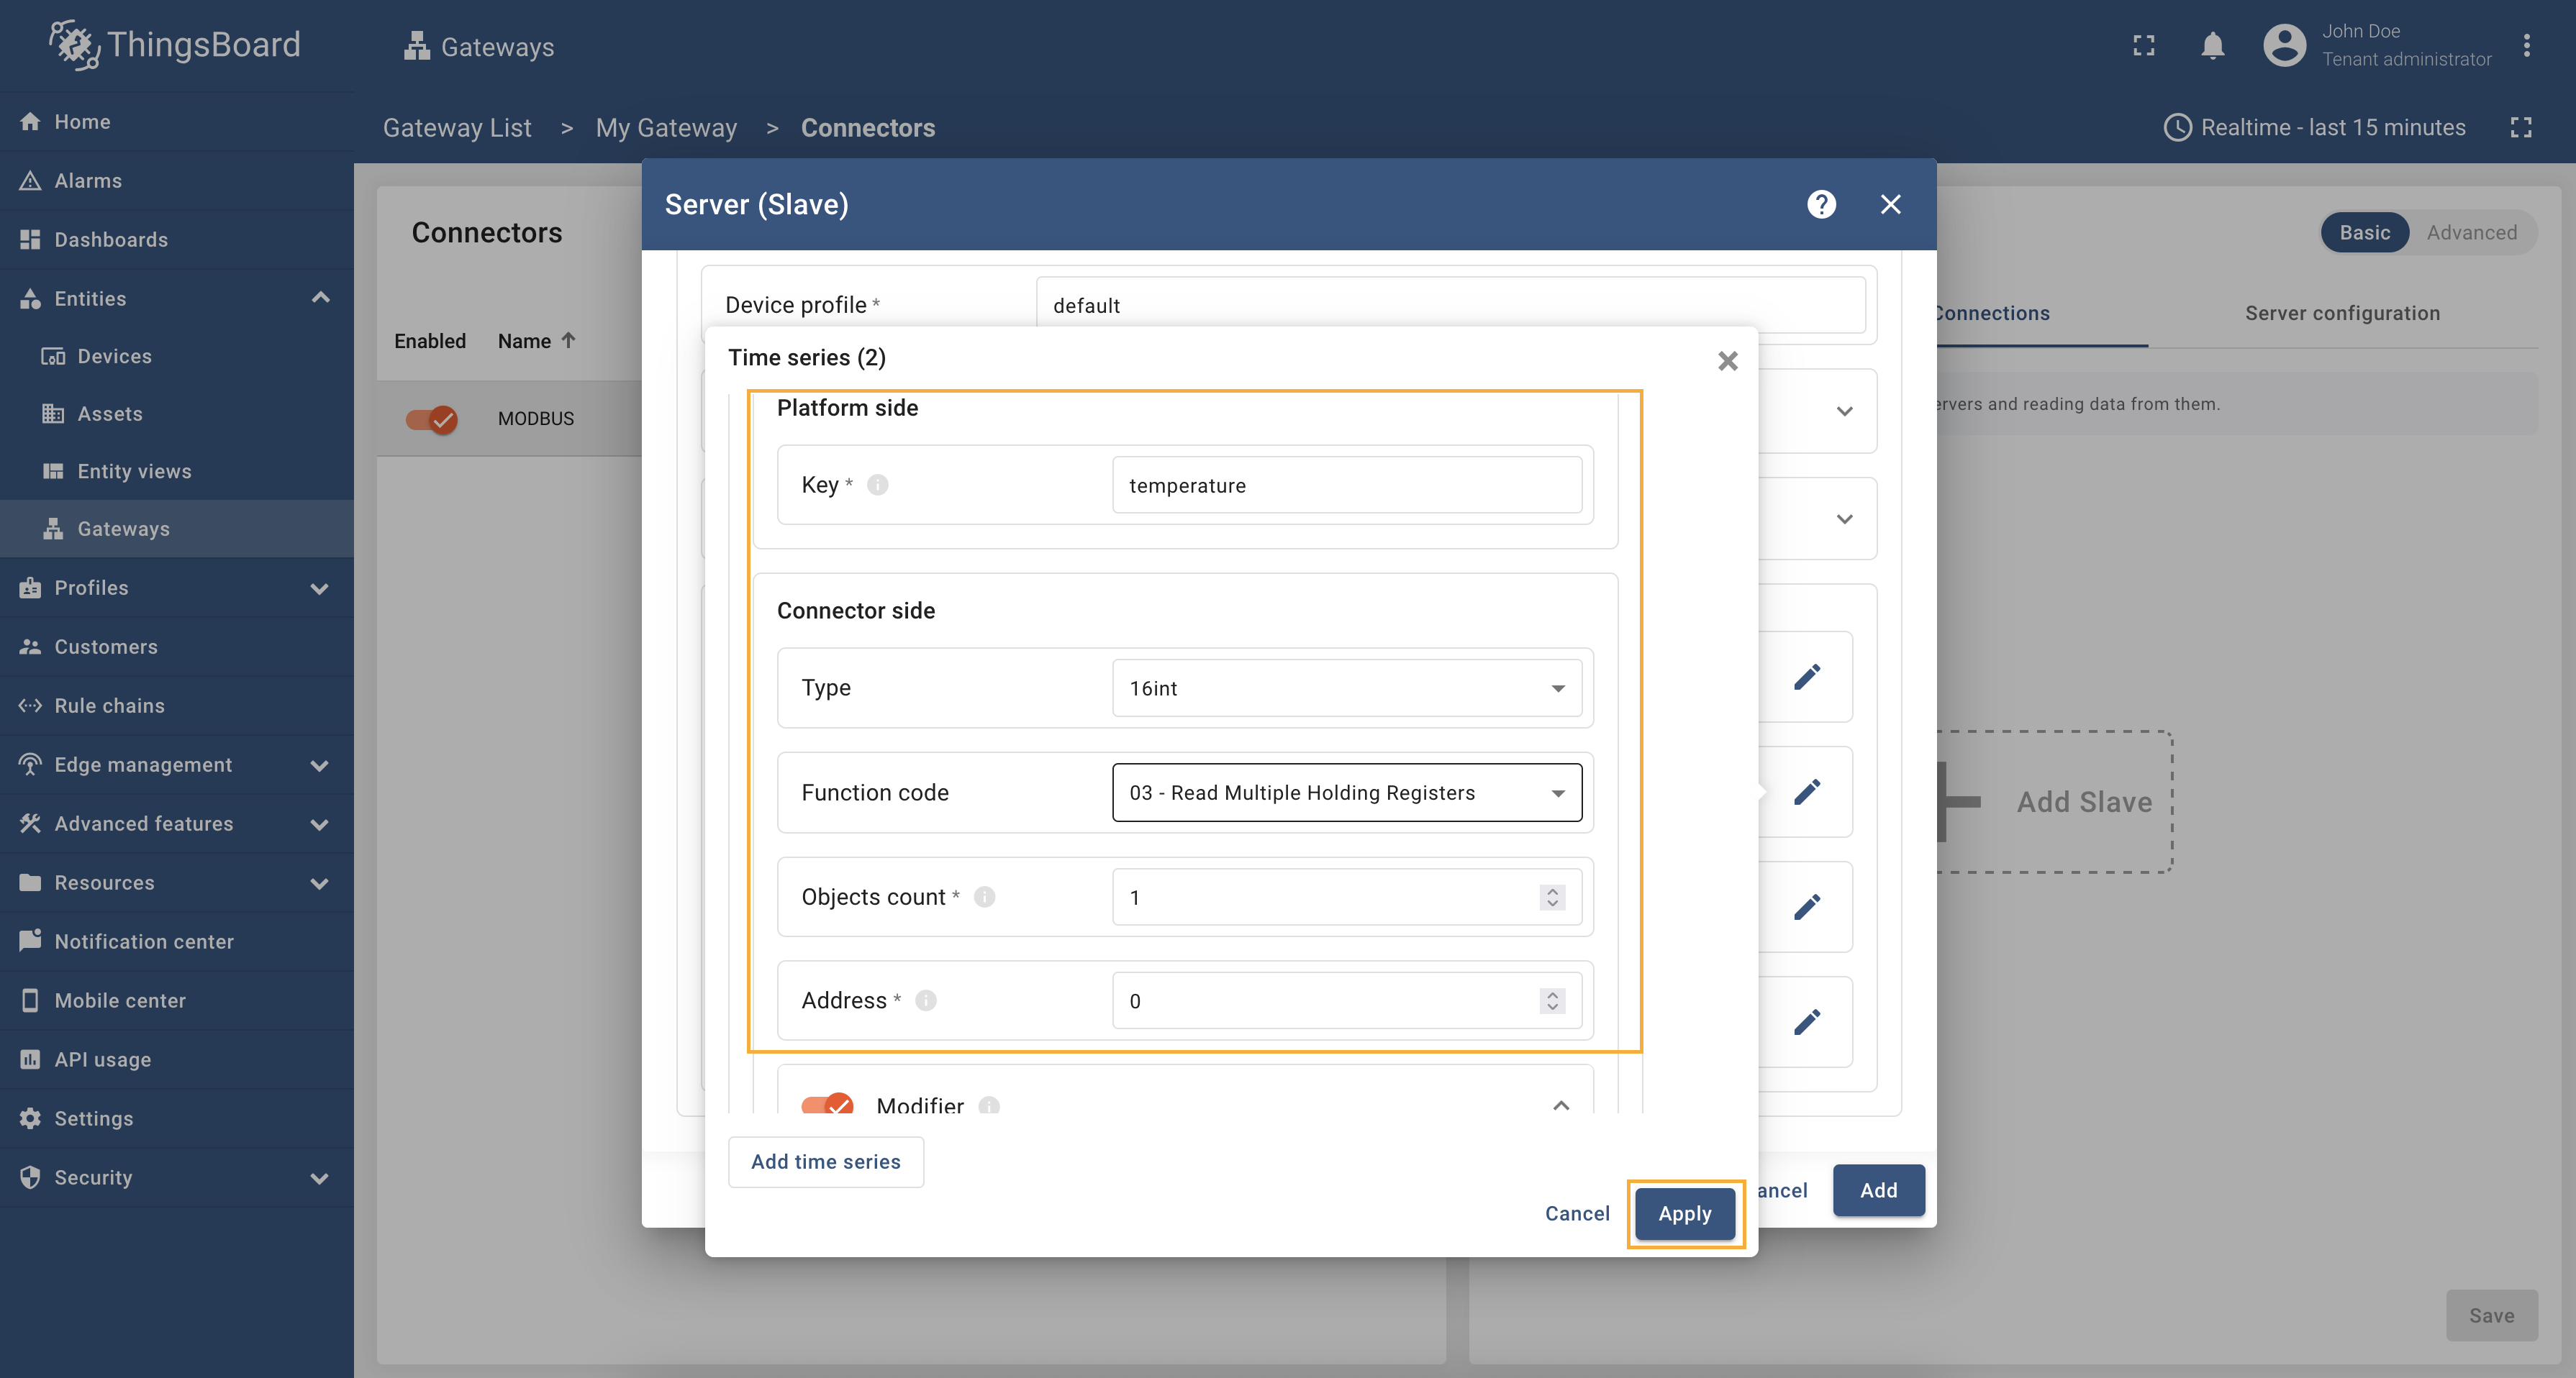
Task: Click the Address info icon
Action: click(x=925, y=1000)
